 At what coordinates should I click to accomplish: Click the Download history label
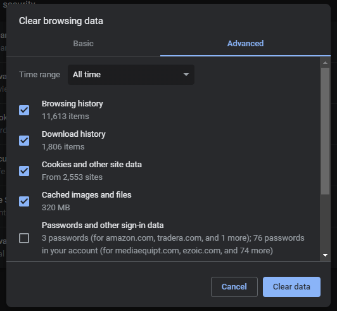point(73,134)
